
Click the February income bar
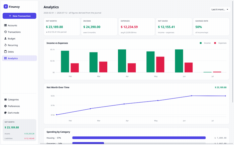tap(65, 61)
